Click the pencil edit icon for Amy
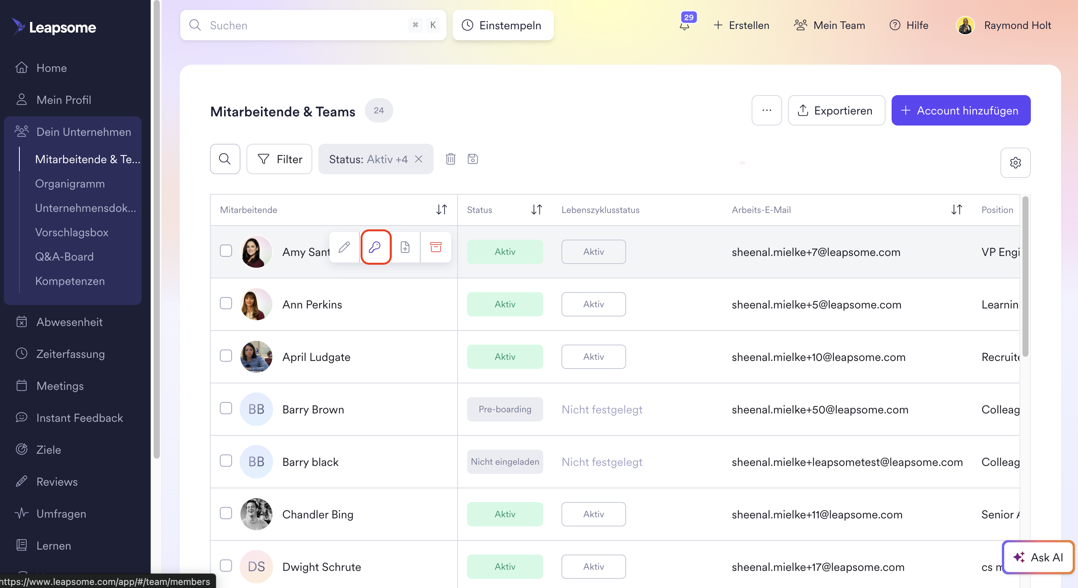This screenshot has height=588, width=1078. [x=344, y=247]
